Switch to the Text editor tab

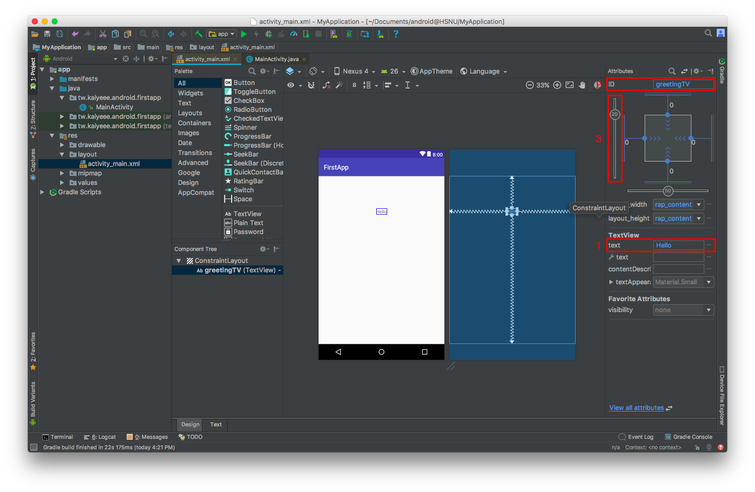(216, 424)
